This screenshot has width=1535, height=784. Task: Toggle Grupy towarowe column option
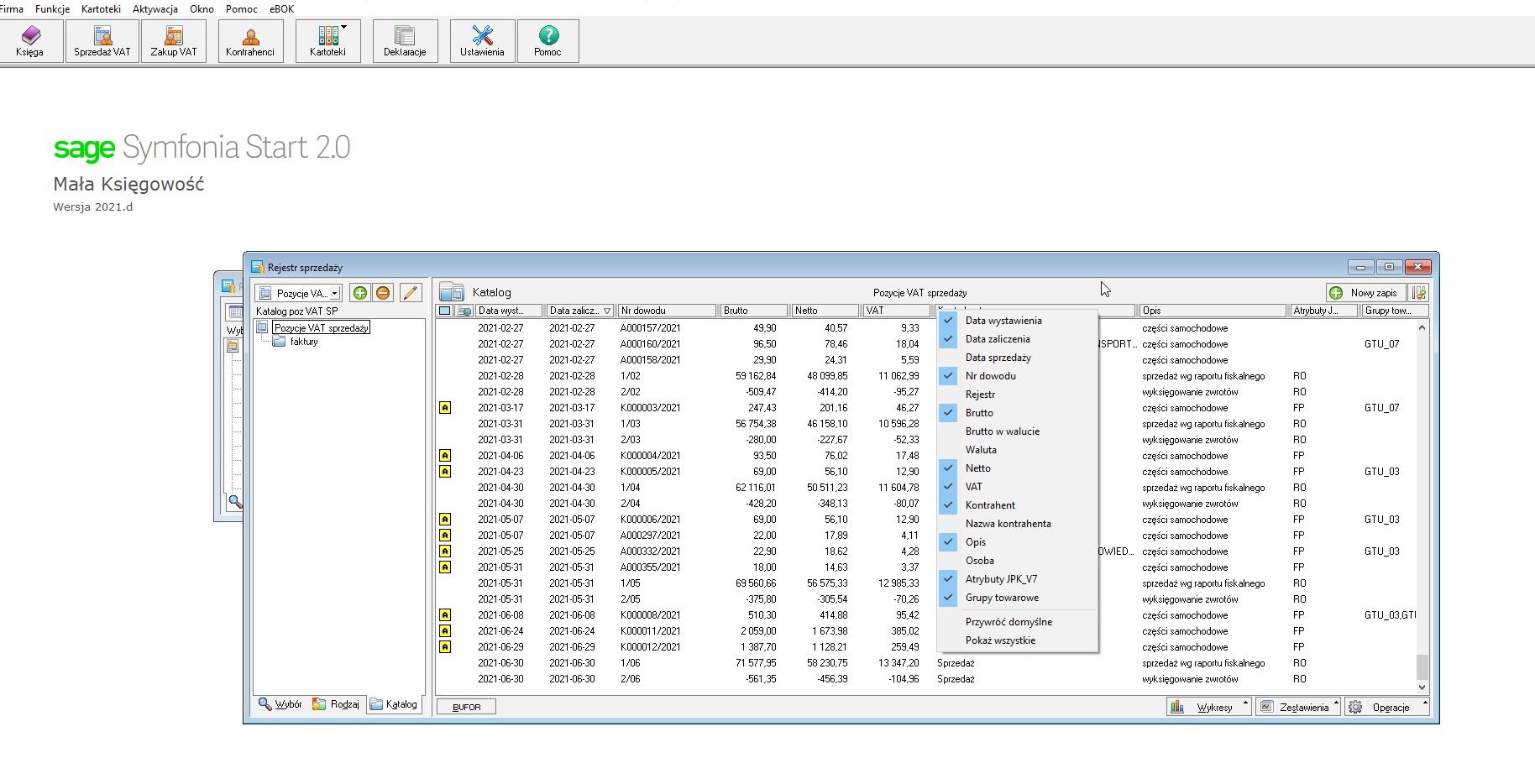tap(1017, 598)
